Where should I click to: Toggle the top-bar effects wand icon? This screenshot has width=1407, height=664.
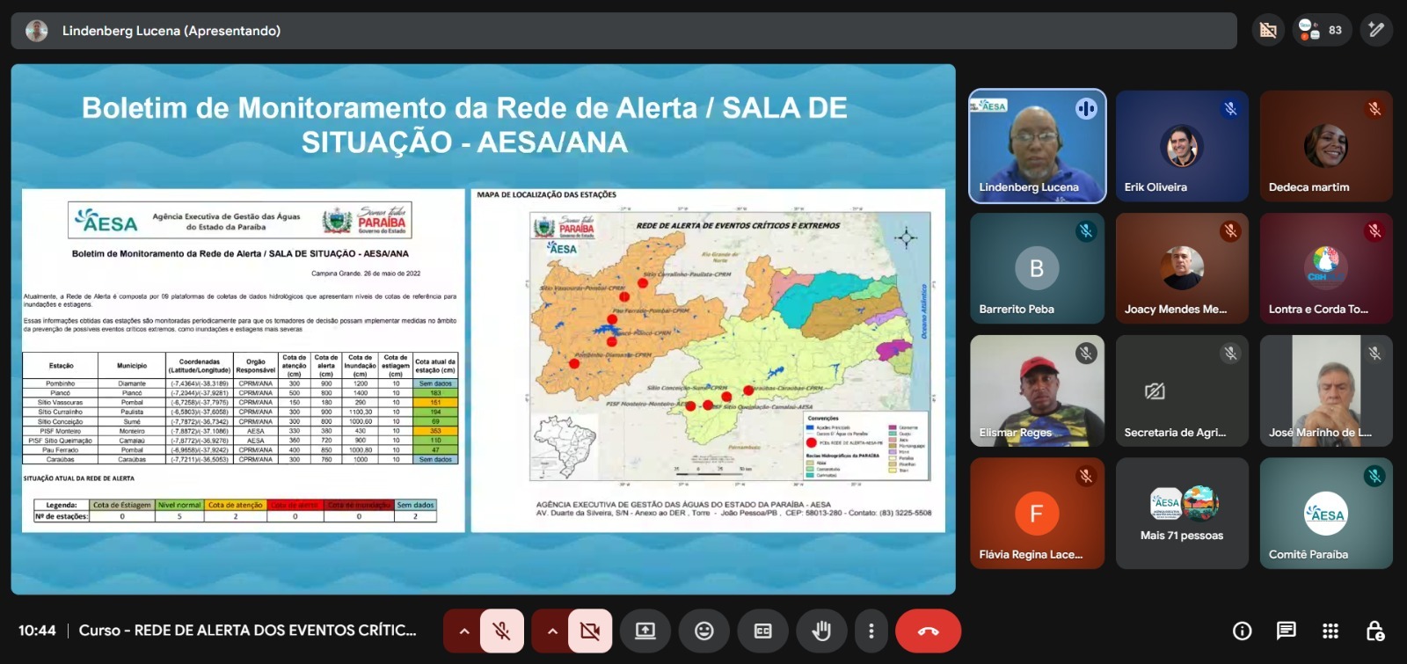tap(1376, 31)
